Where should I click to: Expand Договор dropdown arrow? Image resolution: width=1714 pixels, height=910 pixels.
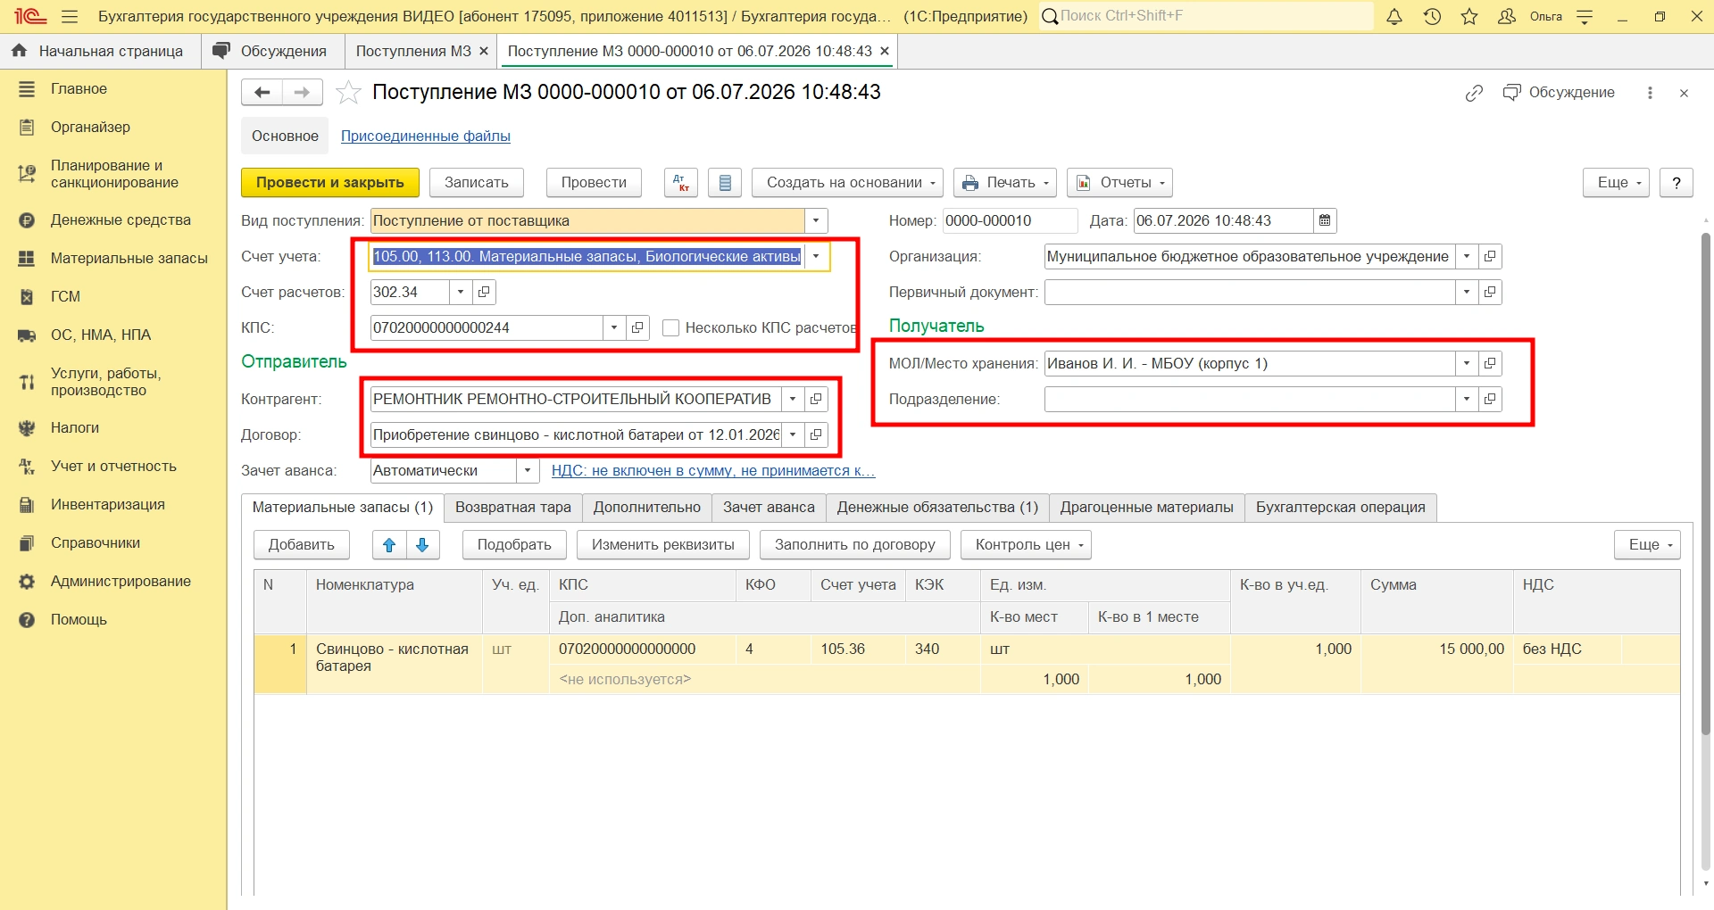tap(793, 434)
